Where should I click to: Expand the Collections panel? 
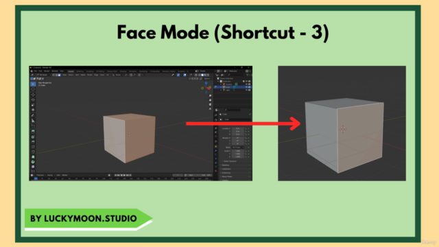click(226, 169)
